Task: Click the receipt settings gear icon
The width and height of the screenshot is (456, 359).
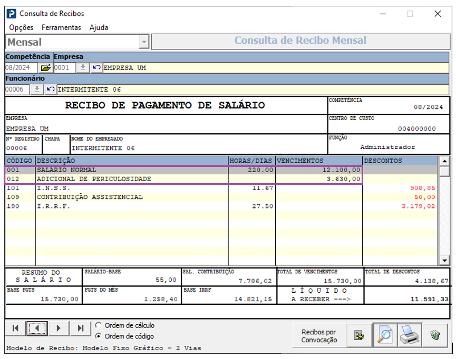Action: coord(359,335)
